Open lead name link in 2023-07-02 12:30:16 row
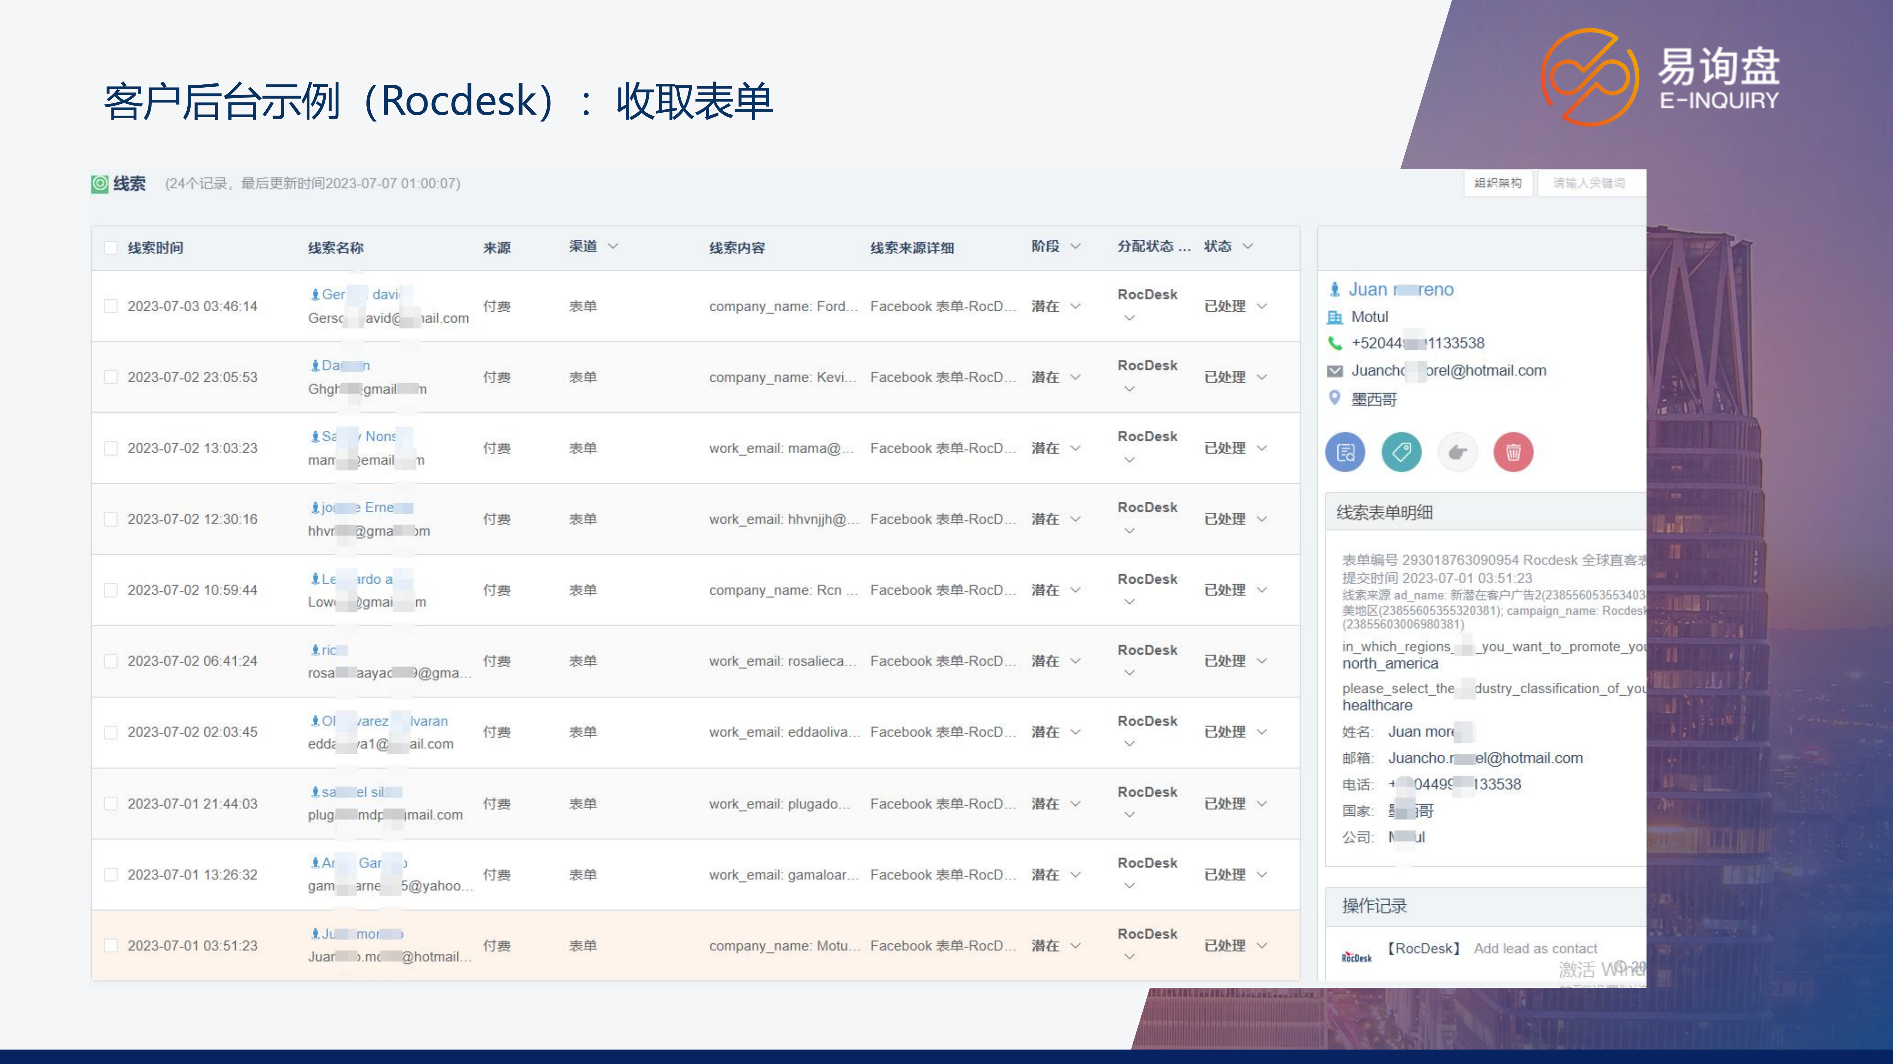The image size is (1893, 1064). pyautogui.click(x=367, y=507)
